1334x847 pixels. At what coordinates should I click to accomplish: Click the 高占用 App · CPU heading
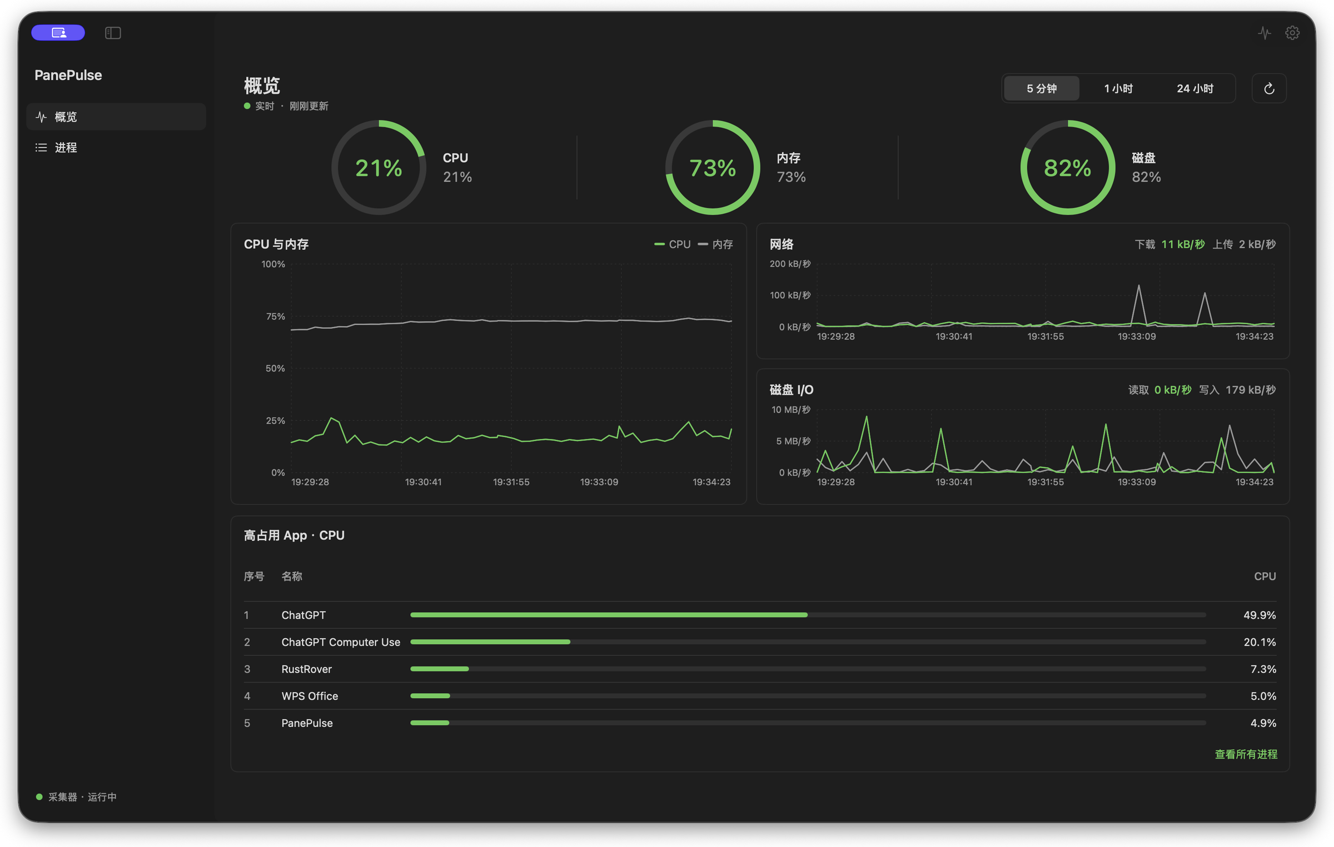(x=294, y=535)
